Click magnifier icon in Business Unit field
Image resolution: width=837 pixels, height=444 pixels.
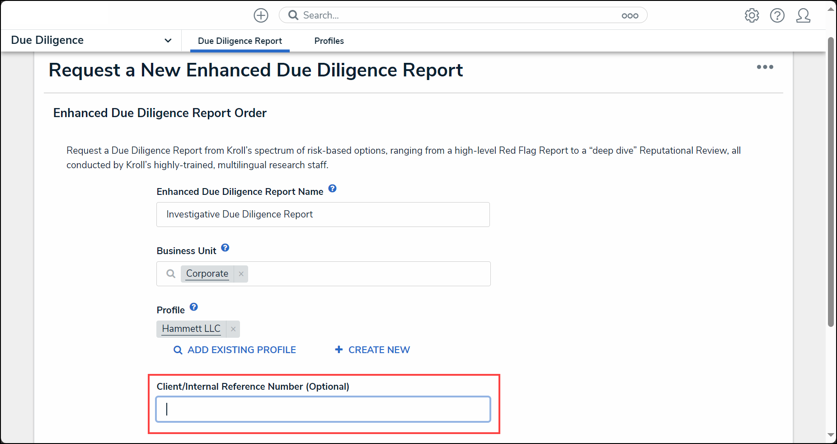(x=171, y=274)
